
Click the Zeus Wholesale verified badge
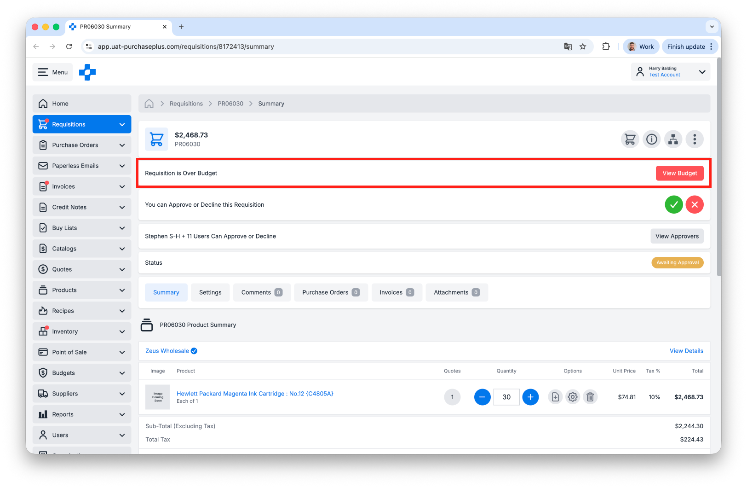[x=194, y=351]
